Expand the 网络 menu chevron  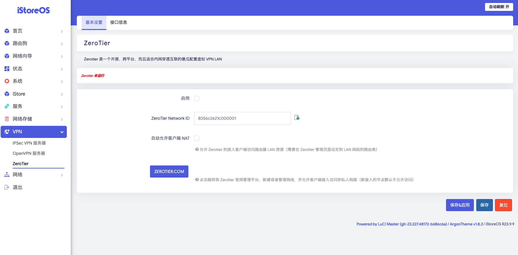62,175
